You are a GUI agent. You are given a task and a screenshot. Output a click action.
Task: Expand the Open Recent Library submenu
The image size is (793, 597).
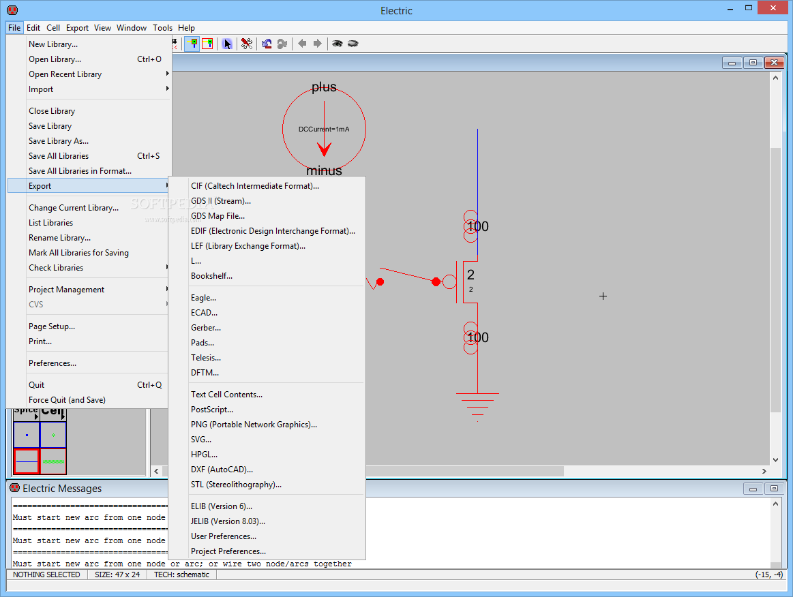click(89, 74)
